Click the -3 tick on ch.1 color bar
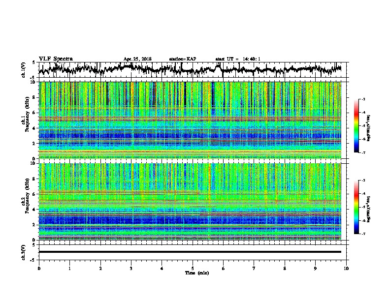Screen dimensions: 390x301 click(363, 99)
